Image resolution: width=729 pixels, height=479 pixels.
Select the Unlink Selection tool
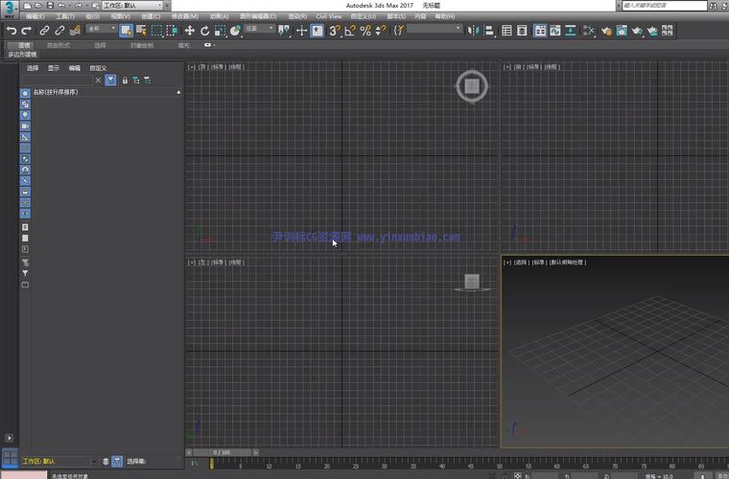click(x=59, y=31)
